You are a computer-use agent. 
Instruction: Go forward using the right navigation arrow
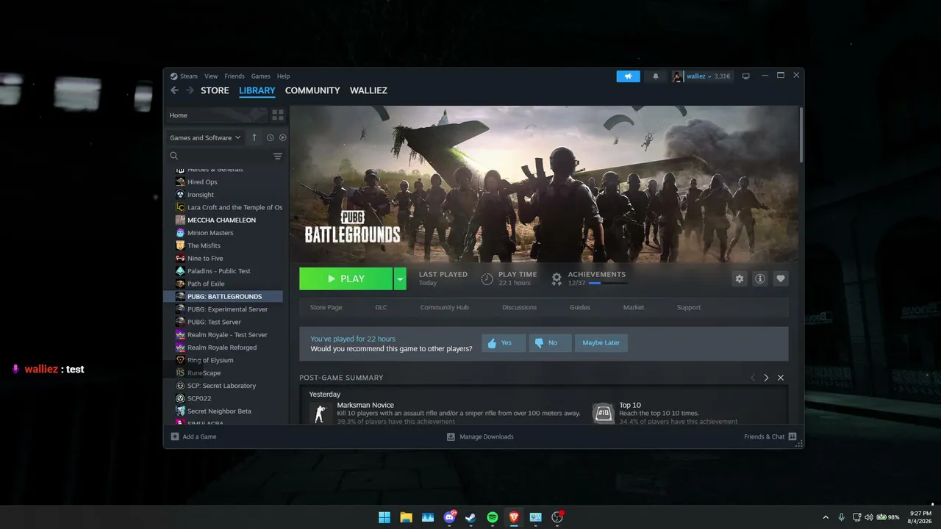point(190,90)
